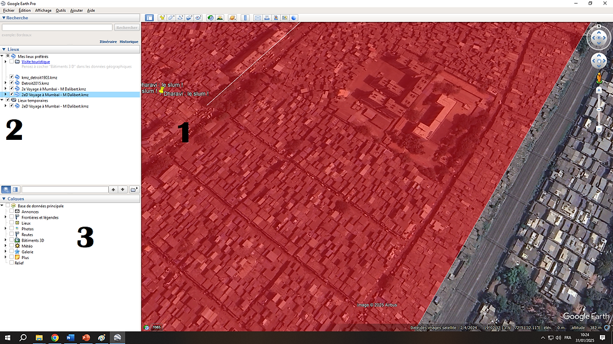The width and height of the screenshot is (613, 344).
Task: Zoom in with the plus button
Action: click(x=599, y=90)
